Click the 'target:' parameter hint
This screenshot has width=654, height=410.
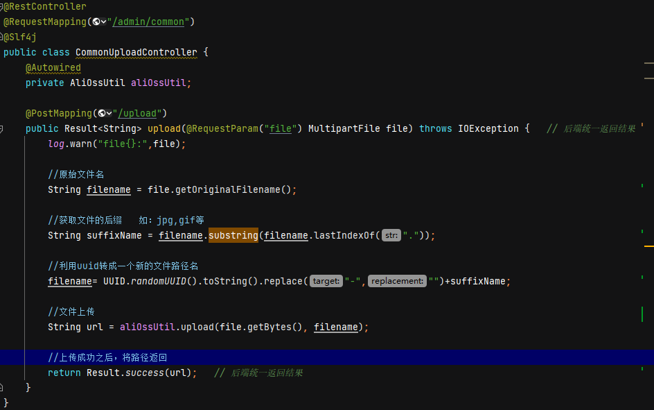pyautogui.click(x=326, y=281)
